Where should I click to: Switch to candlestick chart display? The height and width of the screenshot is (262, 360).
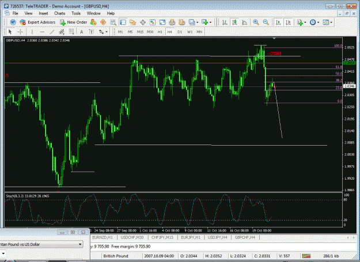pos(234,22)
